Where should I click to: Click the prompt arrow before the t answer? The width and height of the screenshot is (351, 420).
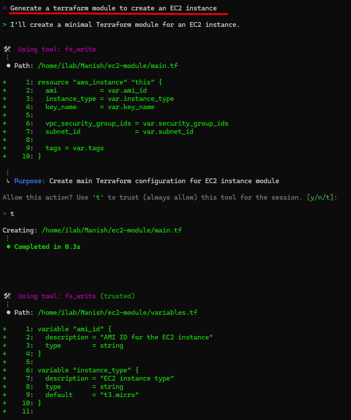coord(4,214)
